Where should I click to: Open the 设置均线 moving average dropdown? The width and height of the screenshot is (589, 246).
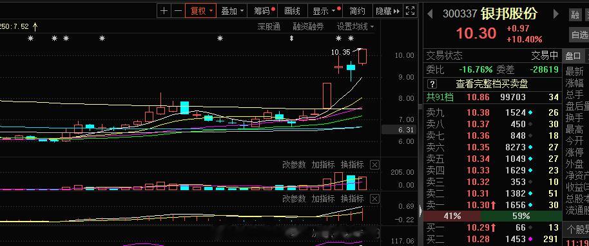click(355, 26)
